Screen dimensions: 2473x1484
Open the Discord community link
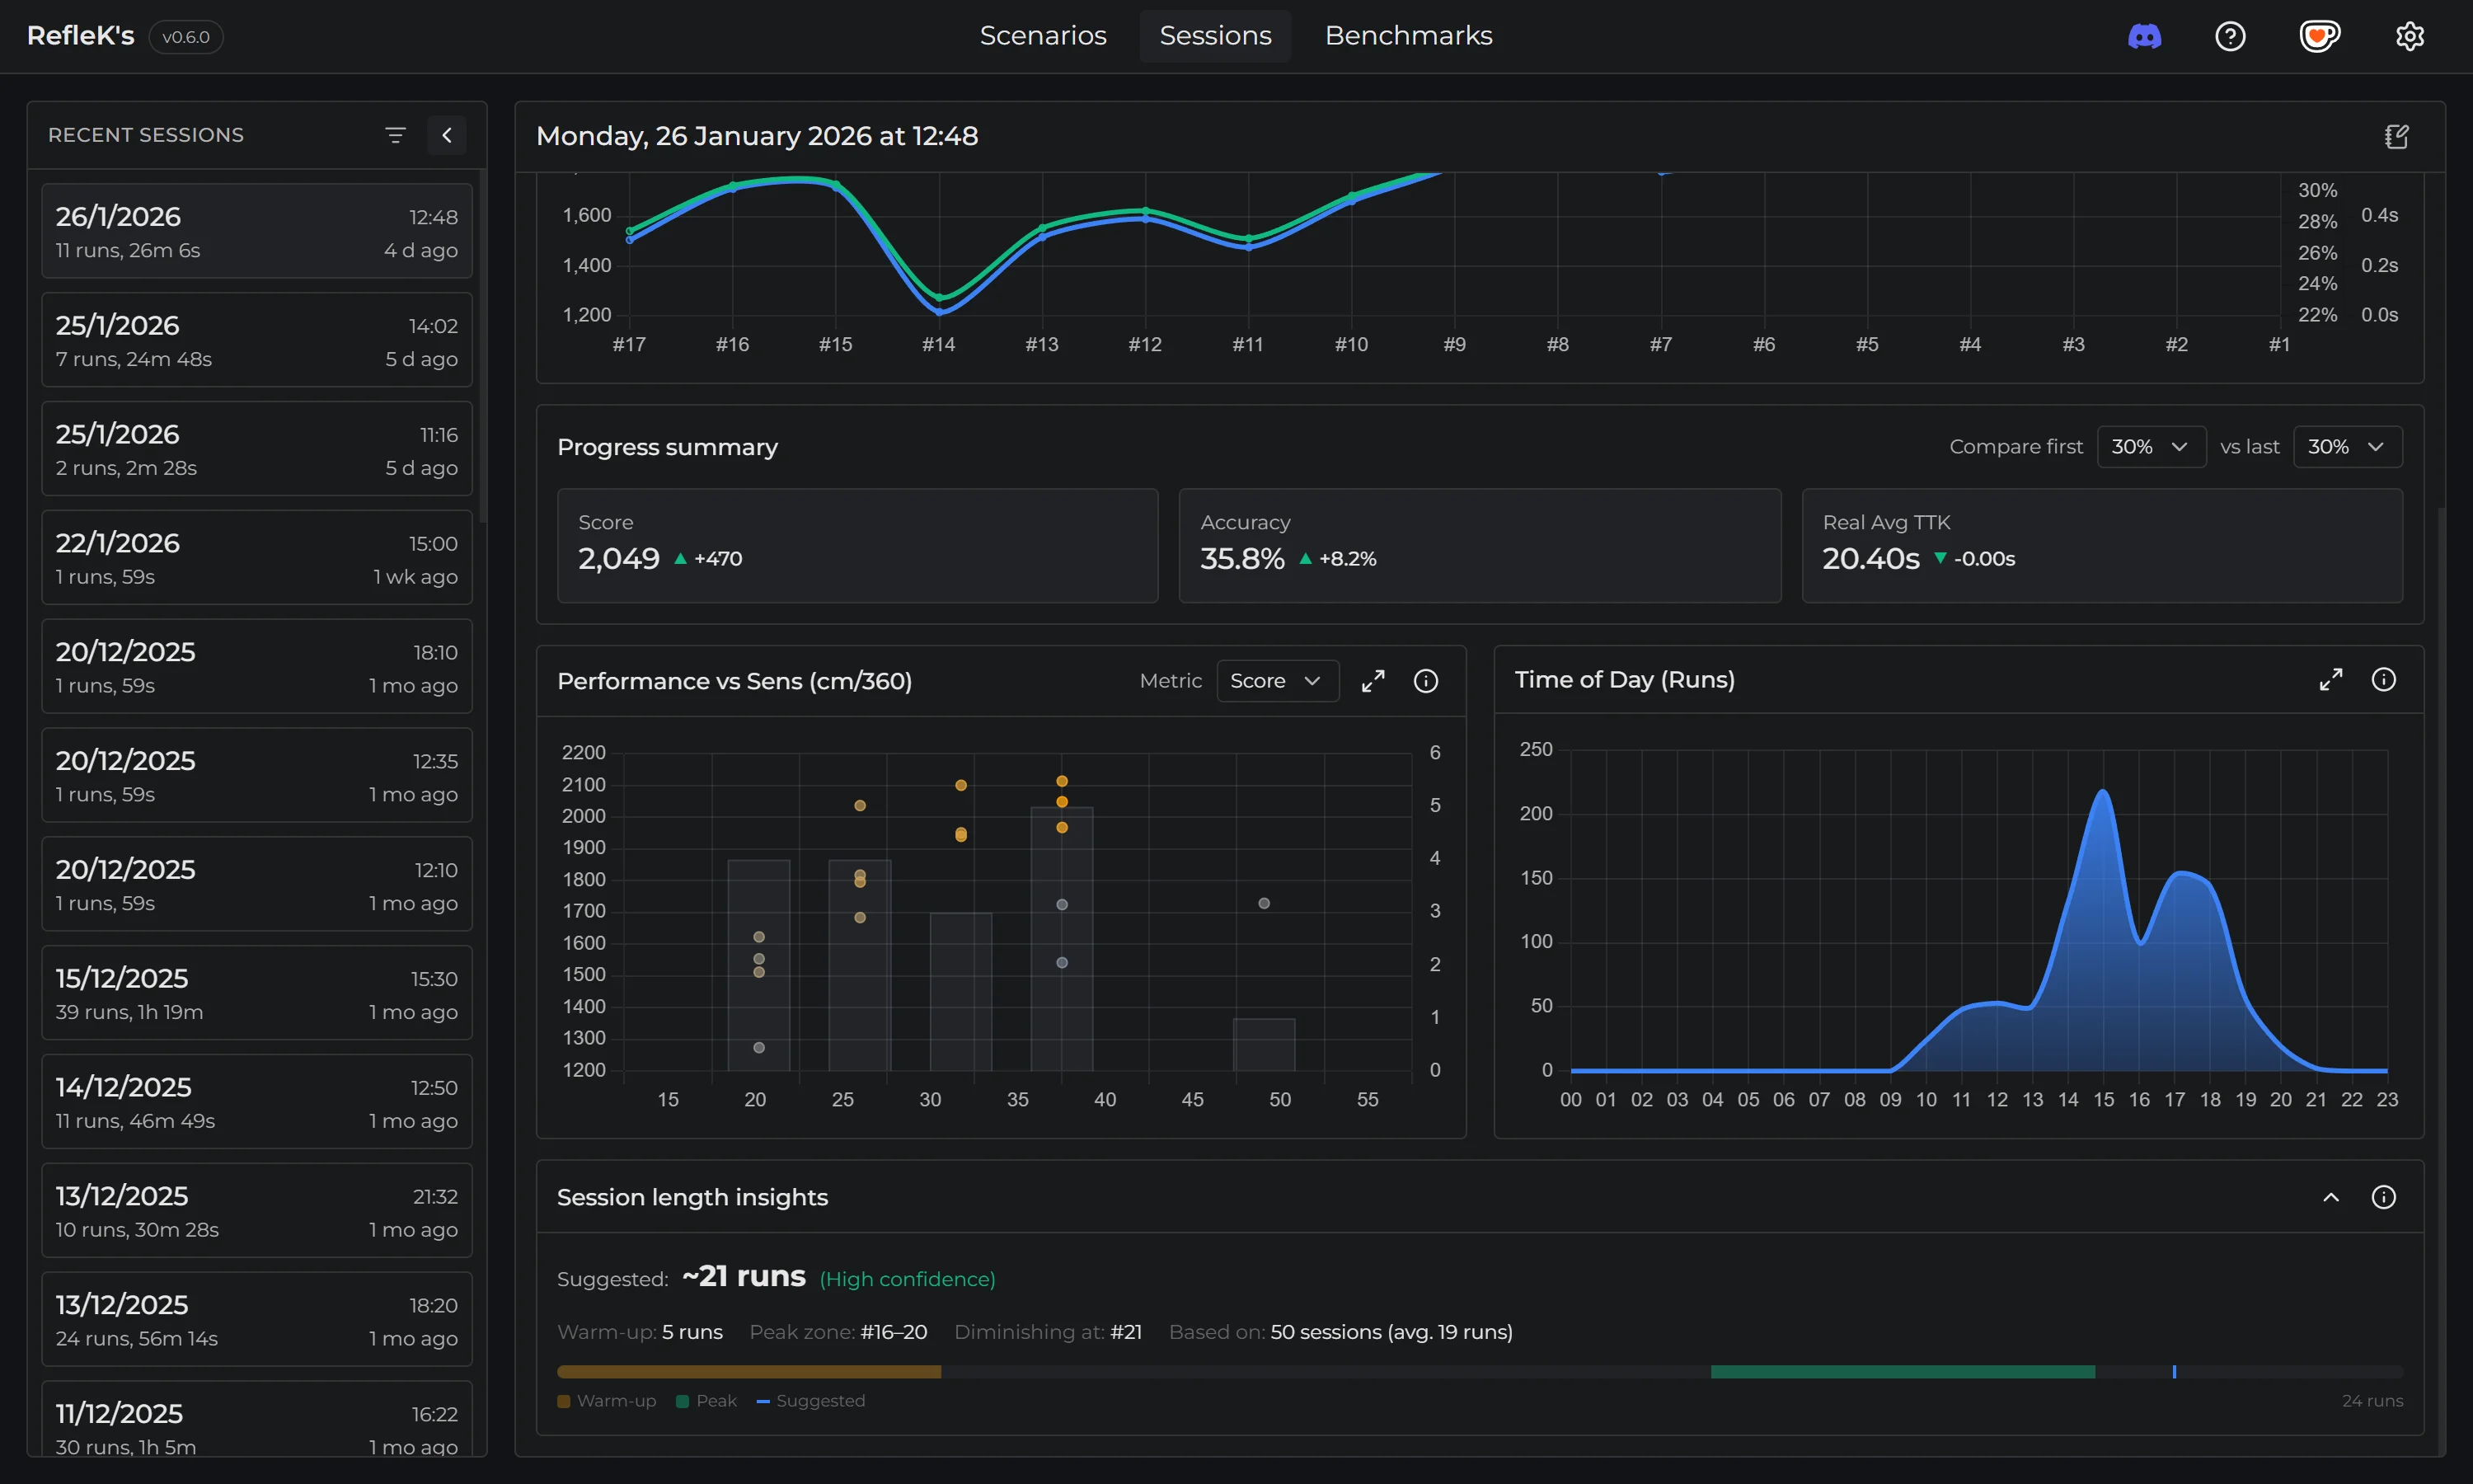coord(2144,36)
